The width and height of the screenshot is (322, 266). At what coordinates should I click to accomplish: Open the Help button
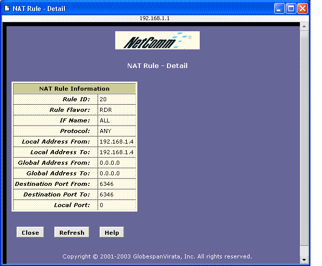point(112,232)
